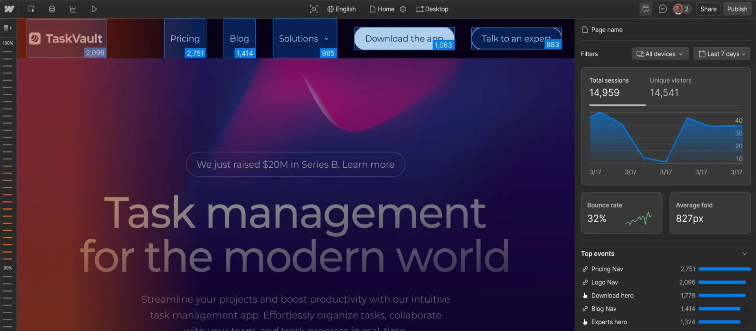This screenshot has height=331, width=756.
Task: Click the focus target icon near English
Action: click(313, 9)
